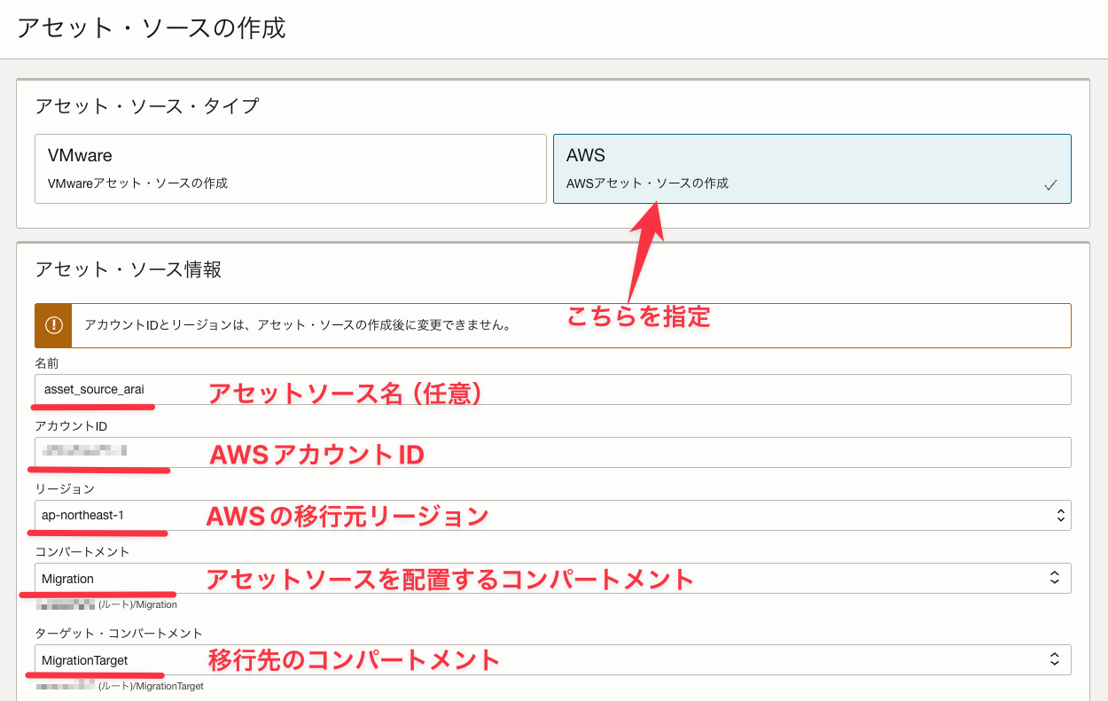Image resolution: width=1108 pixels, height=701 pixels.
Task: Click the アセット・ソース情報 section heading
Action: click(129, 269)
